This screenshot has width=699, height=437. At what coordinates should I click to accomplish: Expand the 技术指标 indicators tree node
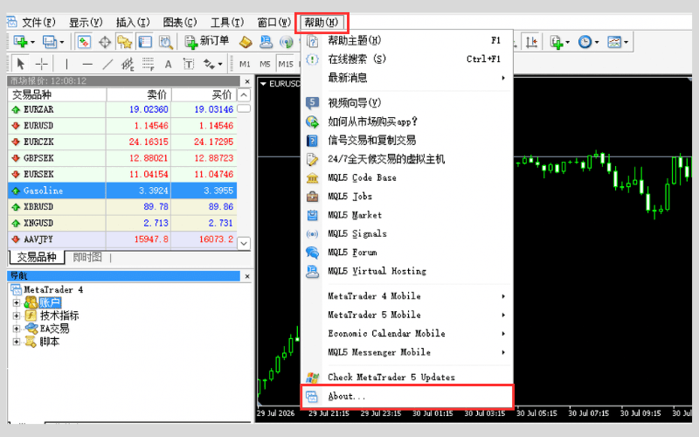[x=16, y=316]
